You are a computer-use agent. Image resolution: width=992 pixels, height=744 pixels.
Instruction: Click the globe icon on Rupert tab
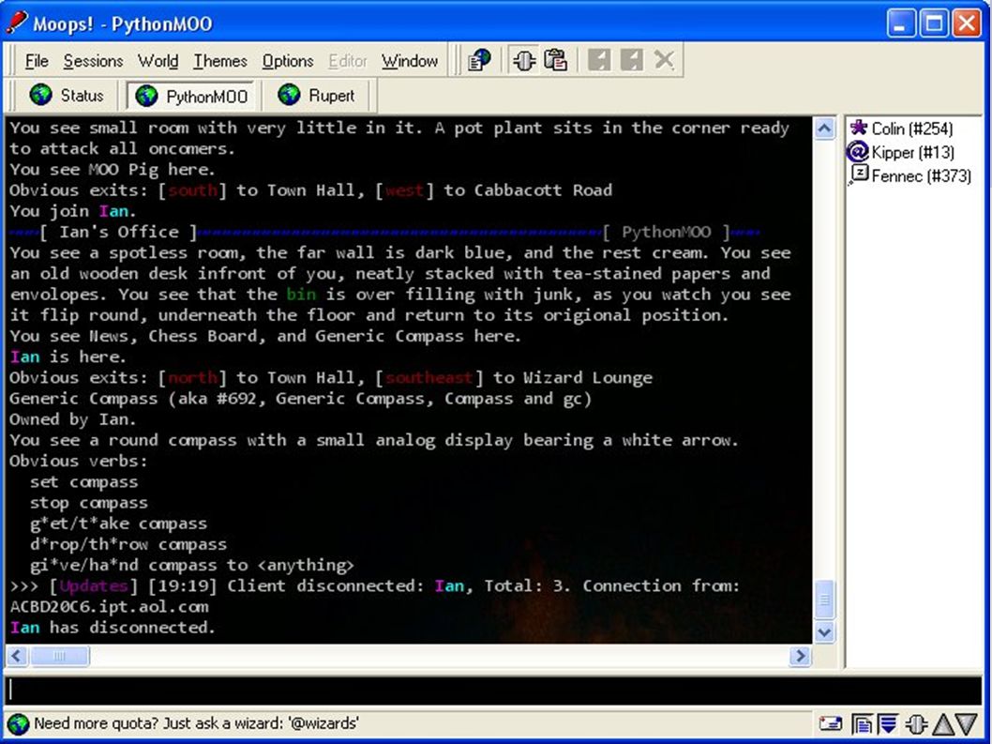click(289, 95)
